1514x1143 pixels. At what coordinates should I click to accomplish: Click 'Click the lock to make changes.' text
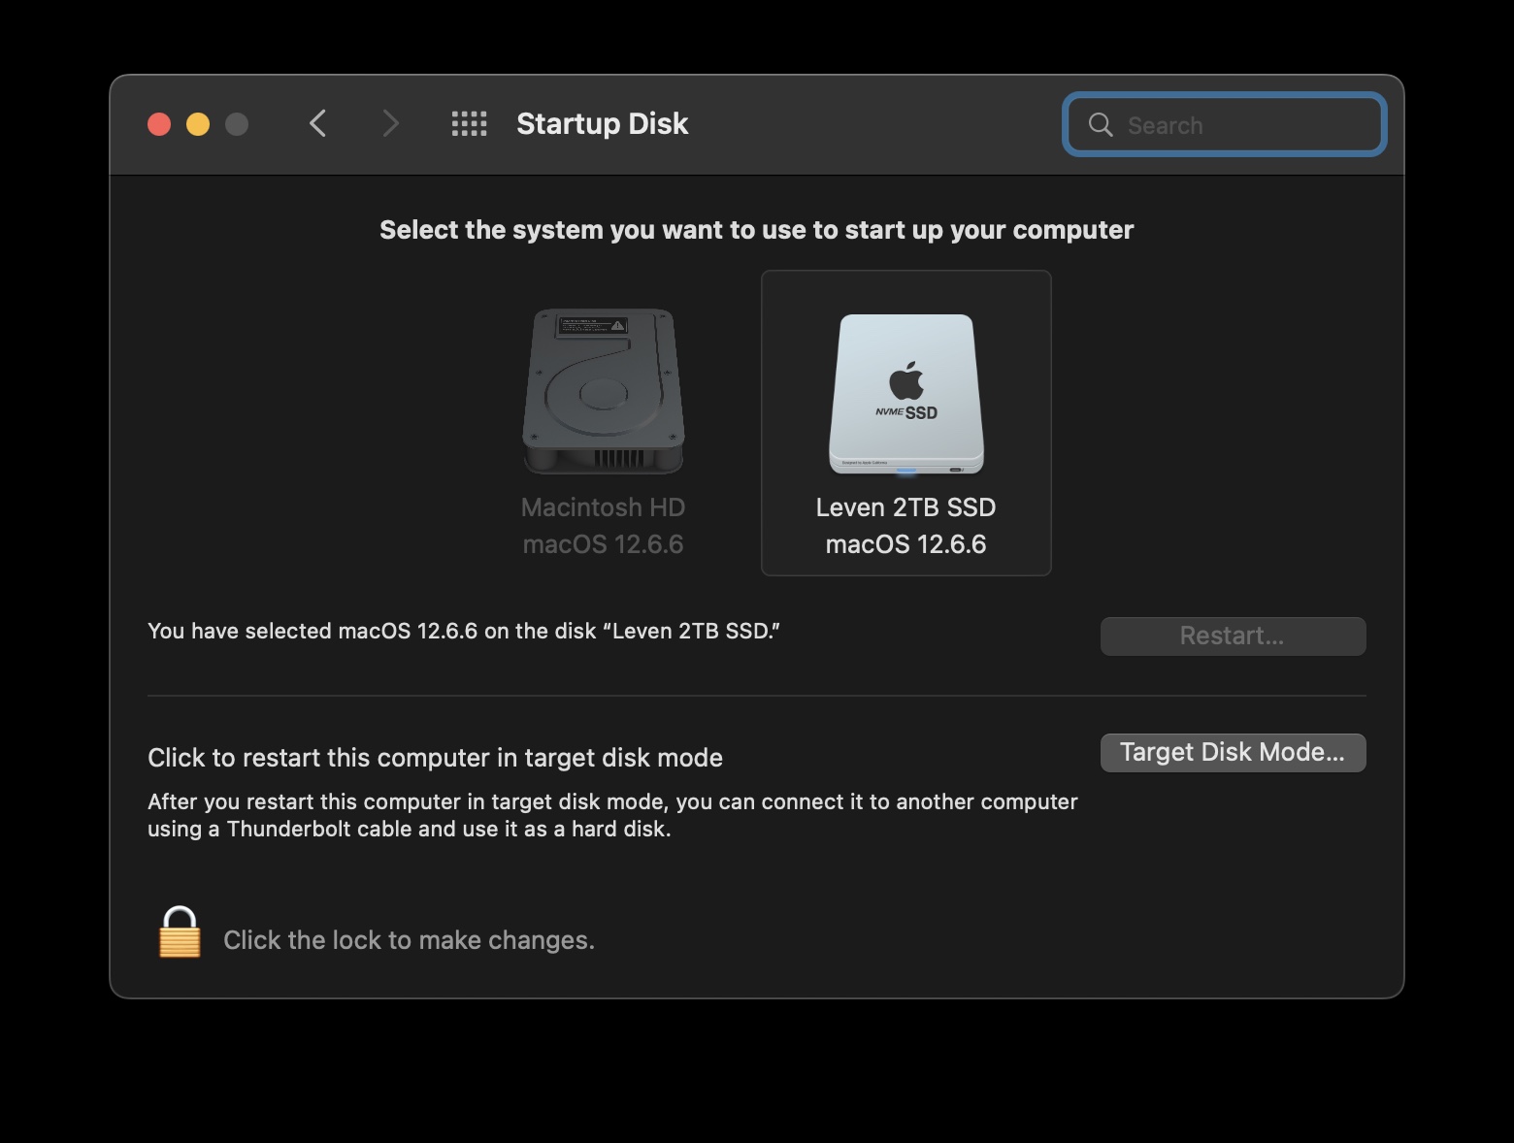point(409,940)
